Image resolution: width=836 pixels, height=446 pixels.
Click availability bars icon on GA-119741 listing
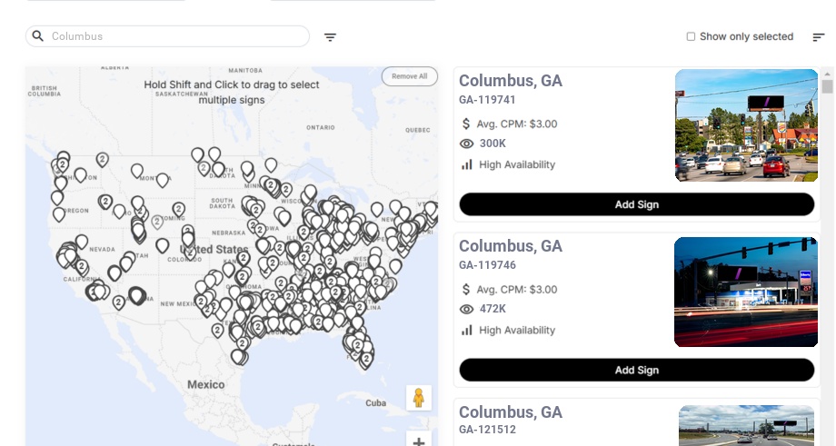pos(467,164)
